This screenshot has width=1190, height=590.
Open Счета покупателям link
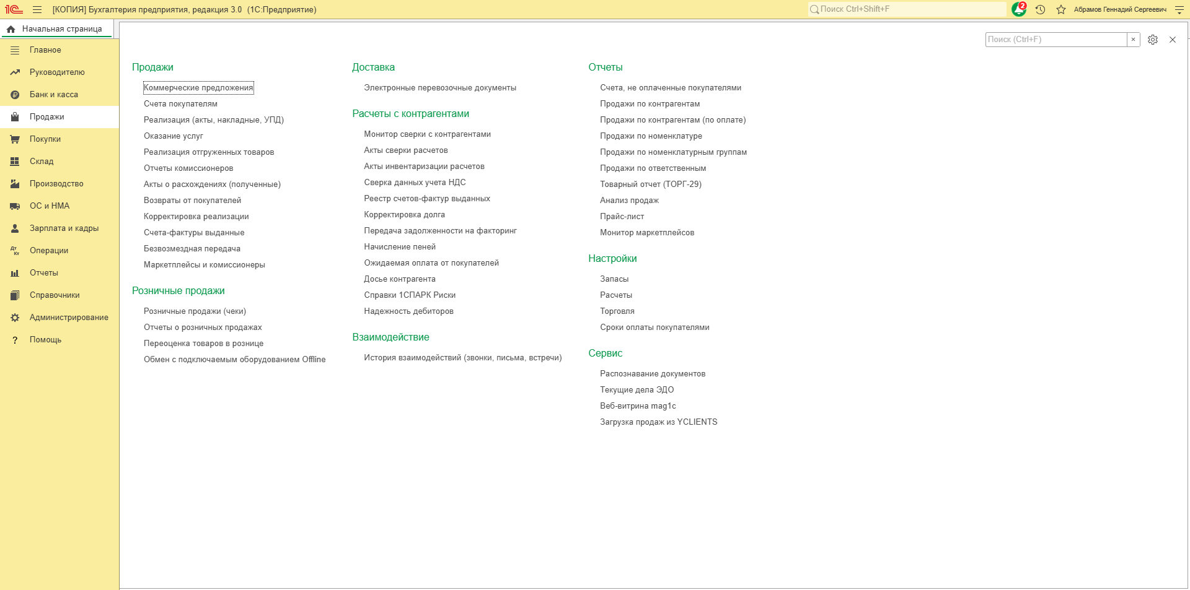tap(180, 104)
